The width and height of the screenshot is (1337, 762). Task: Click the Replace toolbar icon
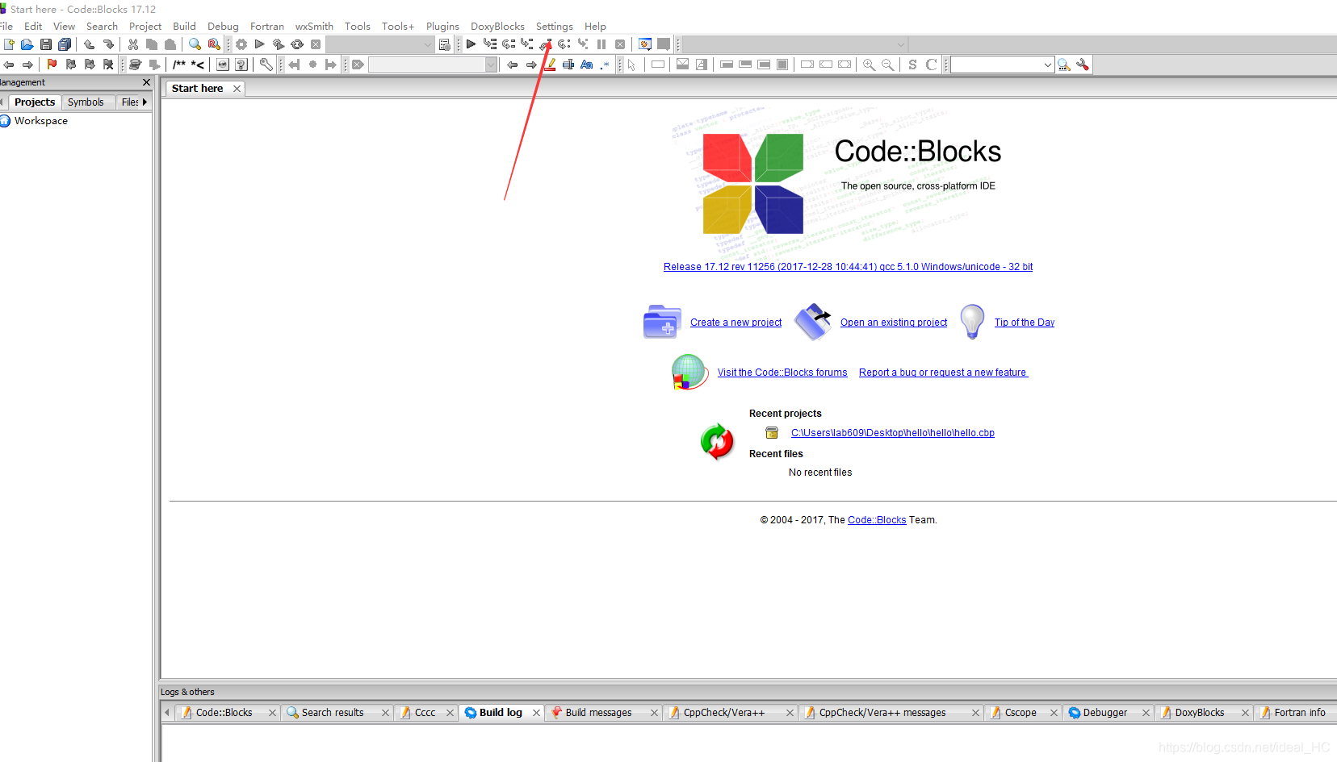[214, 44]
